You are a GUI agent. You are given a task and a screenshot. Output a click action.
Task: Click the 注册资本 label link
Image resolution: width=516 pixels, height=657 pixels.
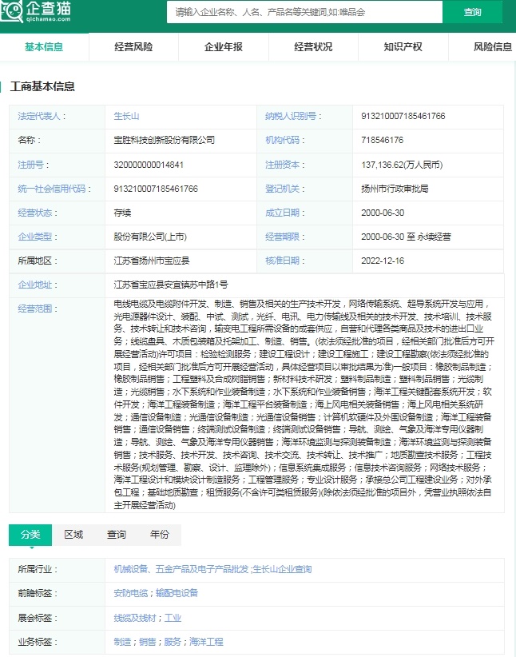click(282, 165)
